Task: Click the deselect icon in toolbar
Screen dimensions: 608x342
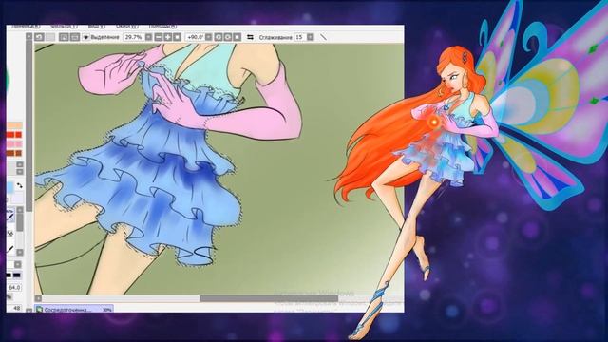Action: coord(64,37)
